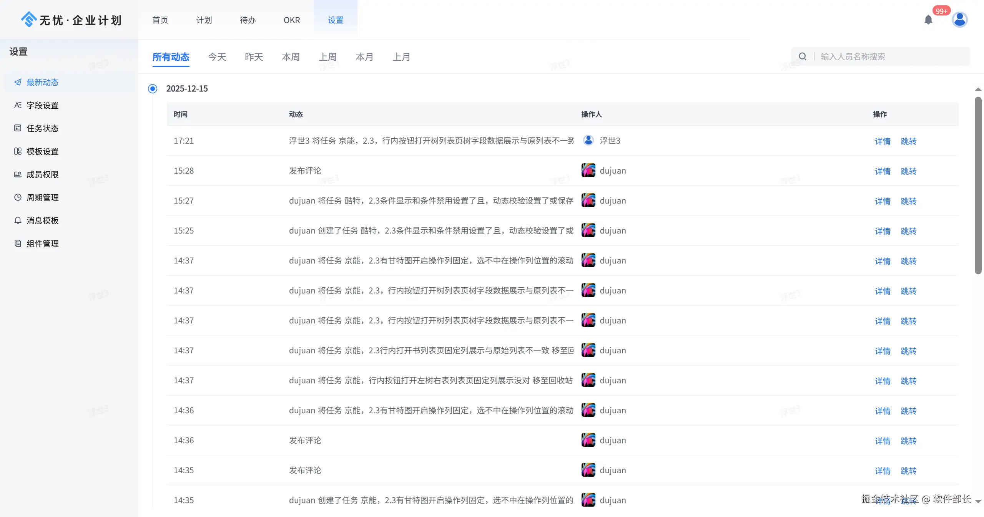Image resolution: width=984 pixels, height=517 pixels.
Task: Click 跳转 on the 15:28 comment row
Action: click(909, 171)
